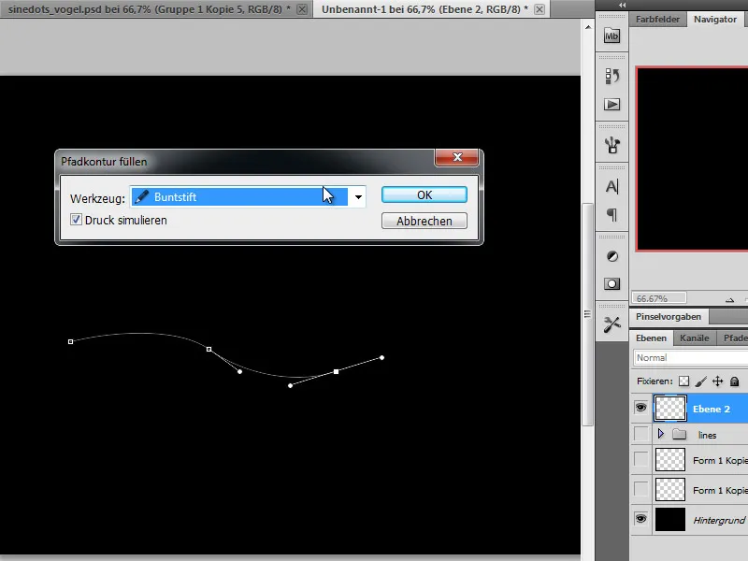This screenshot has height=561, width=748.
Task: Click the folder icon of the lines group
Action: click(x=680, y=434)
